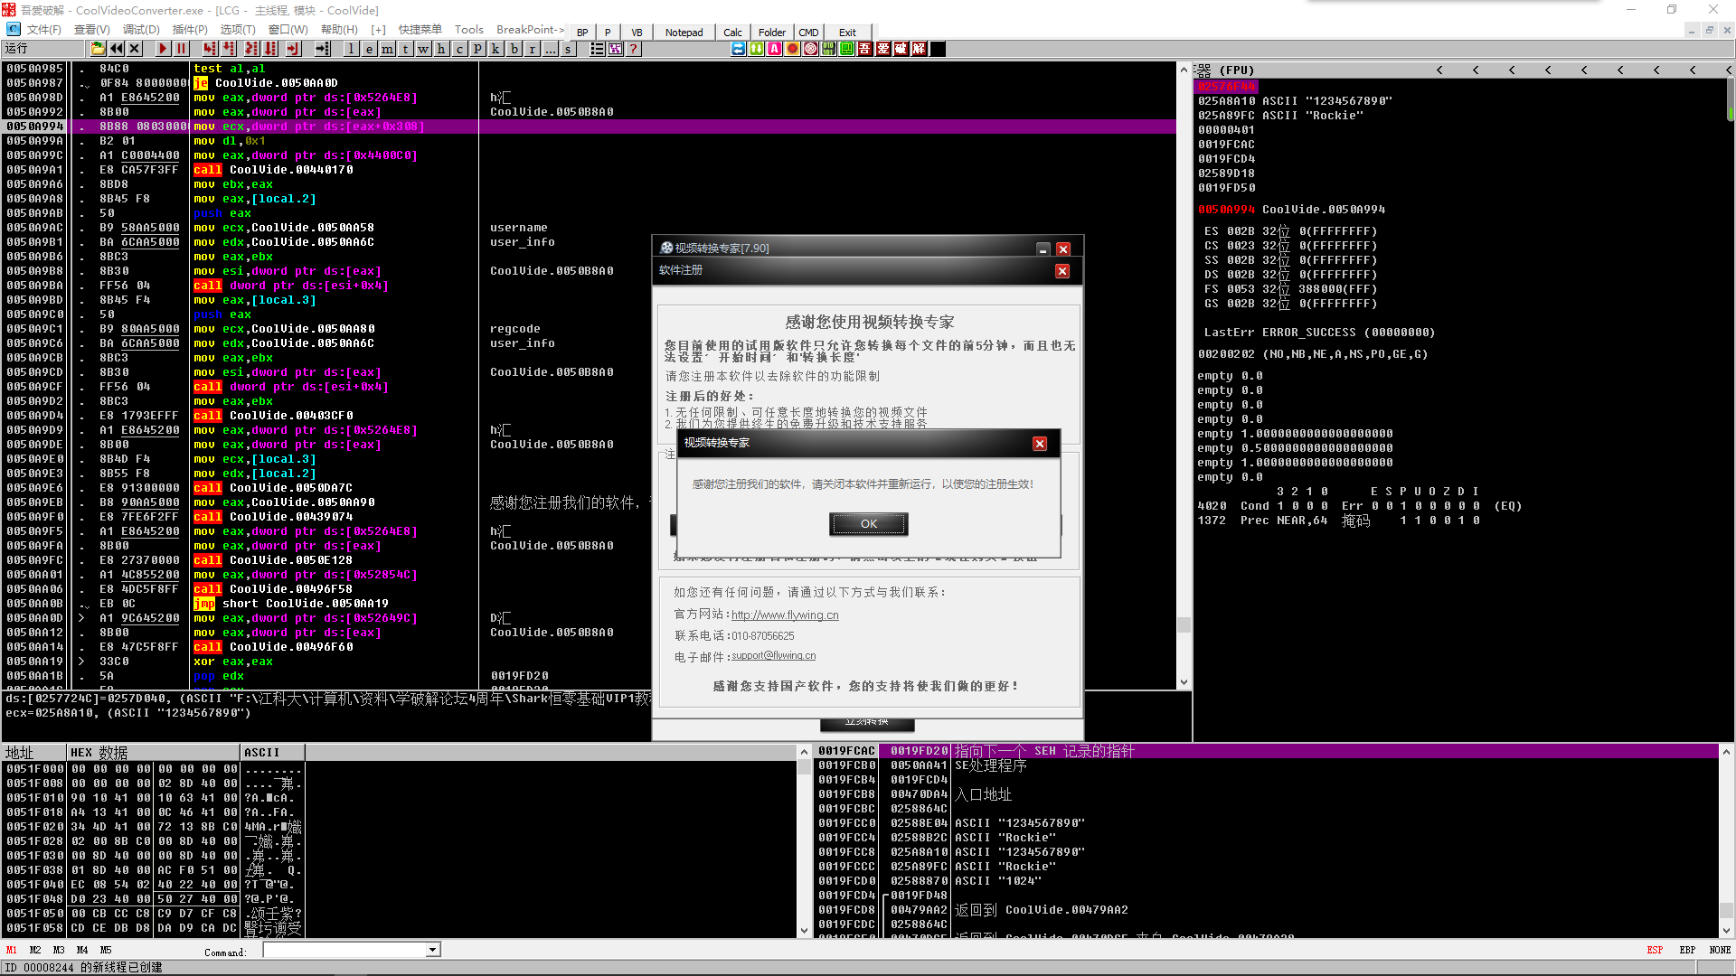Click the Run program play icon
Screen dimensions: 1736x976
click(x=163, y=49)
